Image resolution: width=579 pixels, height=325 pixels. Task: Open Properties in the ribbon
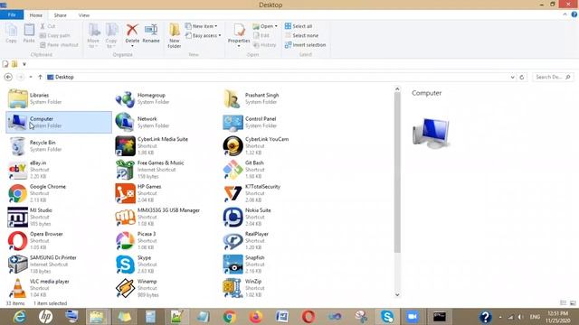point(239,35)
